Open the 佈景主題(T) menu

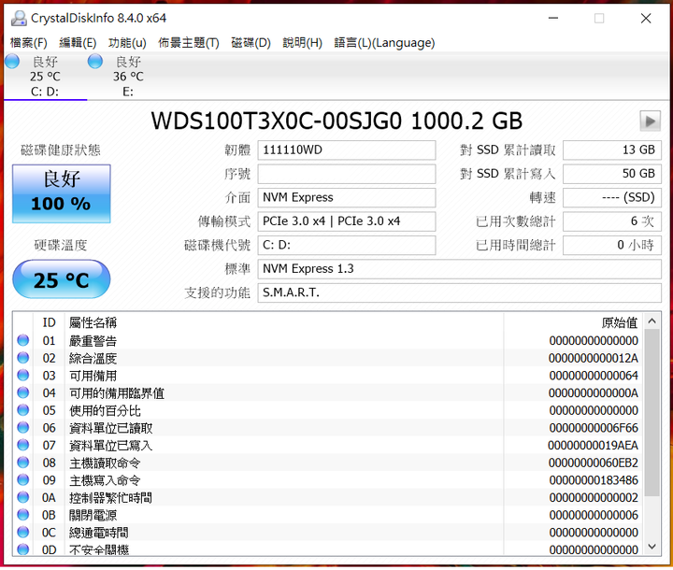(x=189, y=43)
